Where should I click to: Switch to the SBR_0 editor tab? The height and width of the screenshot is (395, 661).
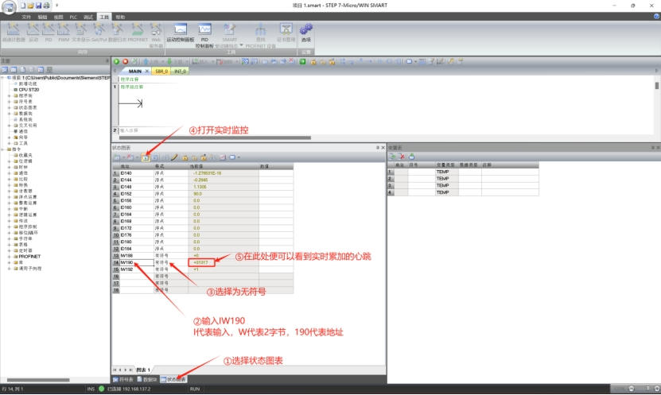click(x=163, y=71)
